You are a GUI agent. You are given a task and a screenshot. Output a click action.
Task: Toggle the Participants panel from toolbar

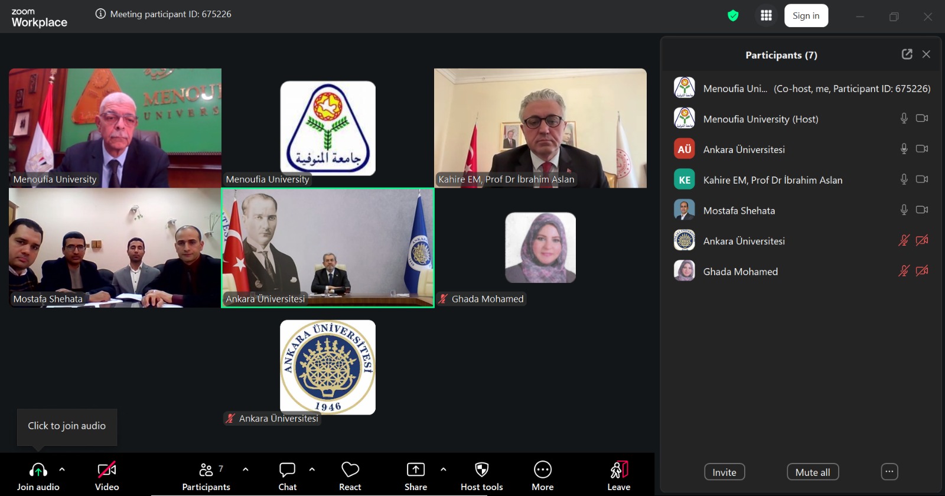click(206, 470)
